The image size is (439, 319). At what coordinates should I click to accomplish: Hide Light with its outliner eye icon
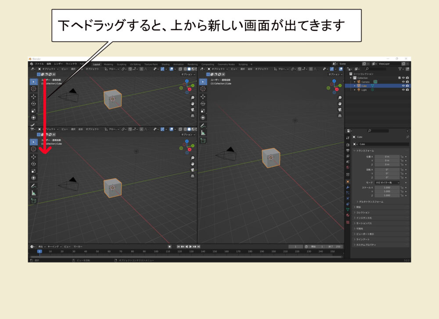tap(403, 90)
